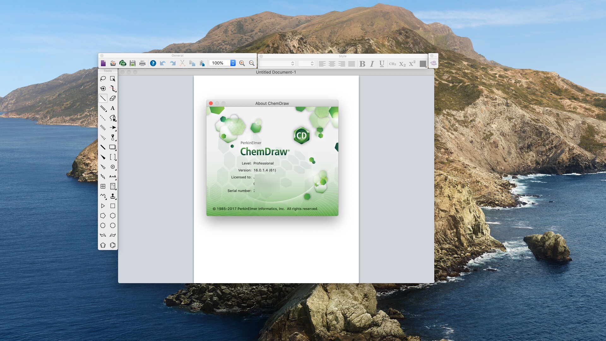Viewport: 606px width, 341px height.
Task: Select the Mass Fragmentation tool
Action: [x=113, y=88]
